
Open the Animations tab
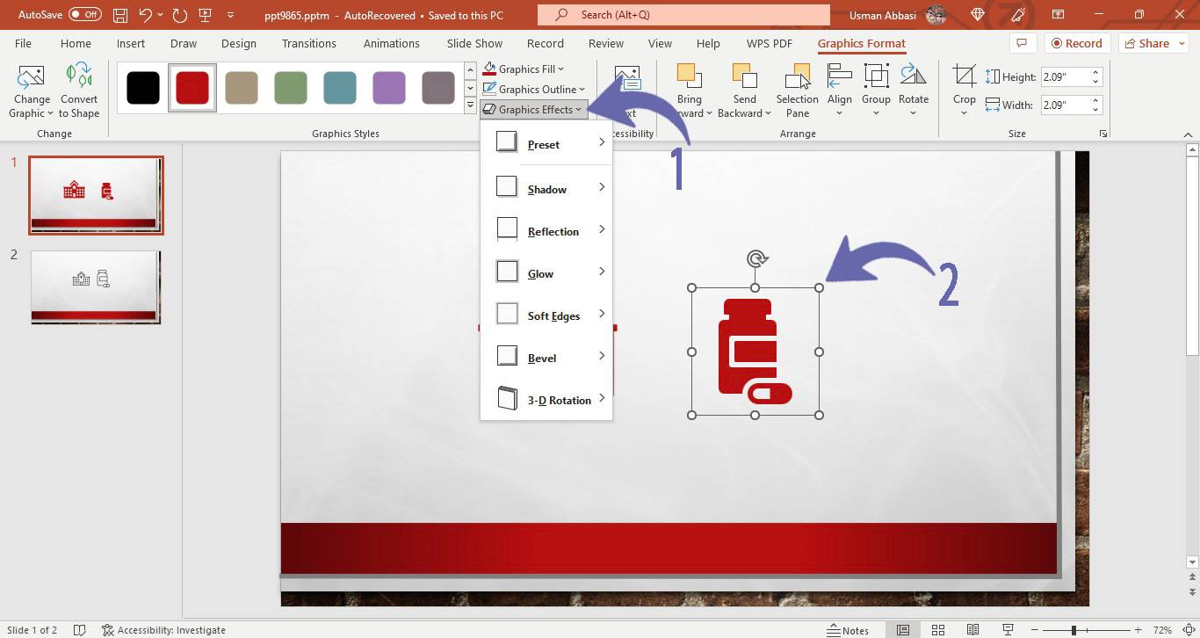coord(392,43)
